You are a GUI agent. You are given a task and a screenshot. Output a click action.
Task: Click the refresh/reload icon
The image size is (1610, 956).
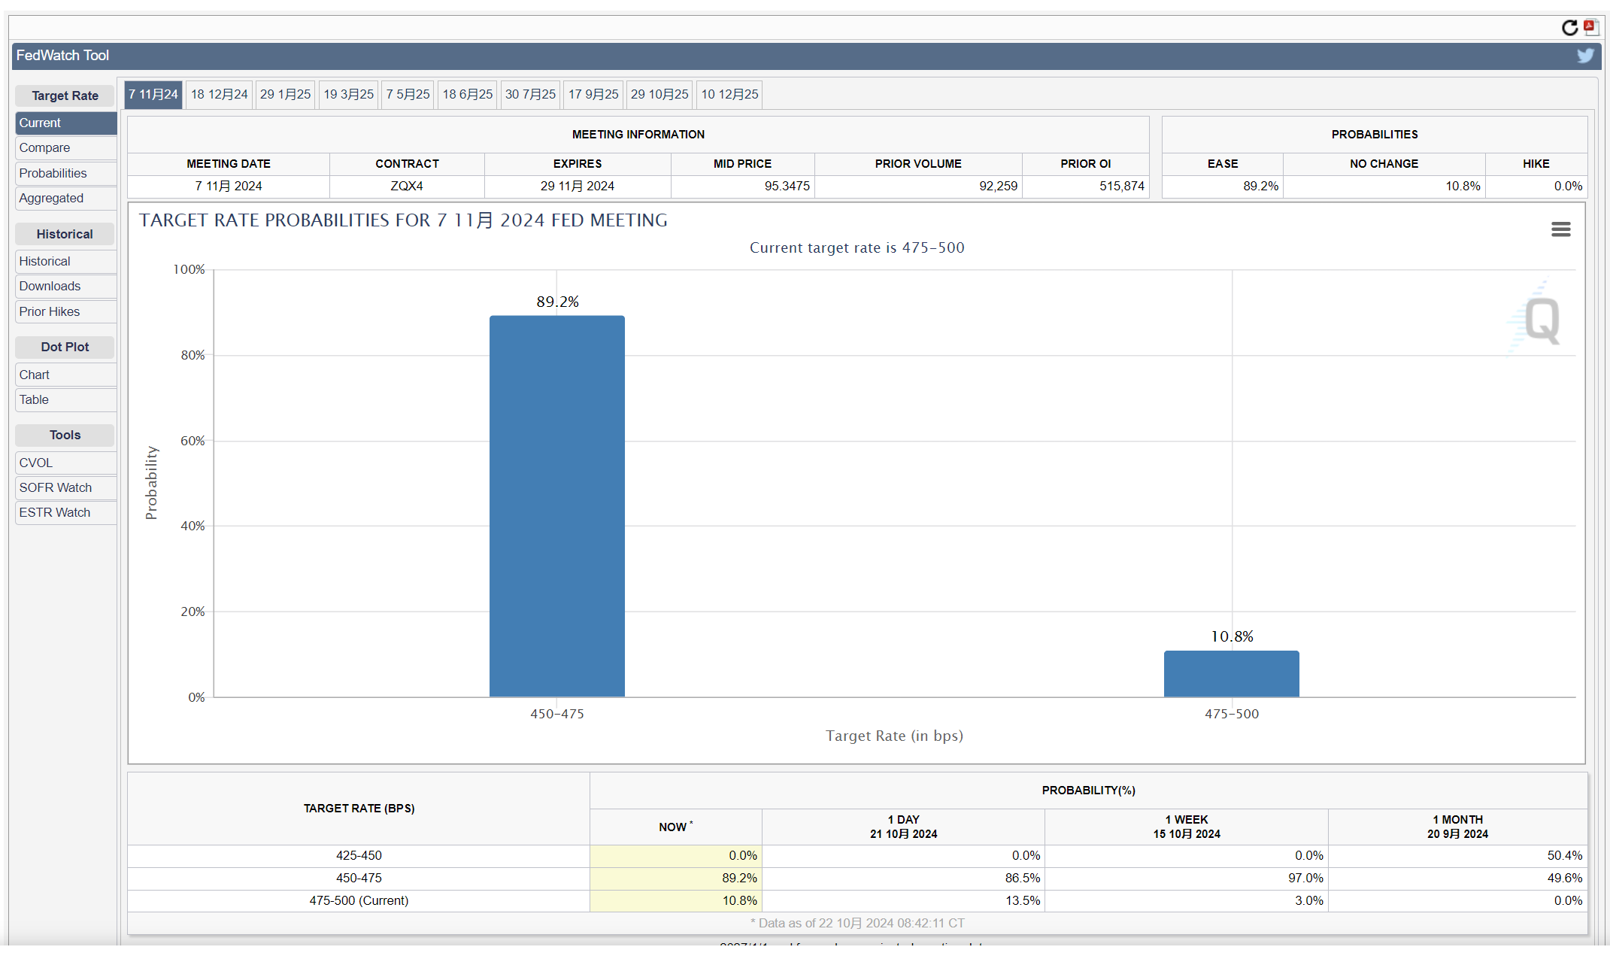1570,26
